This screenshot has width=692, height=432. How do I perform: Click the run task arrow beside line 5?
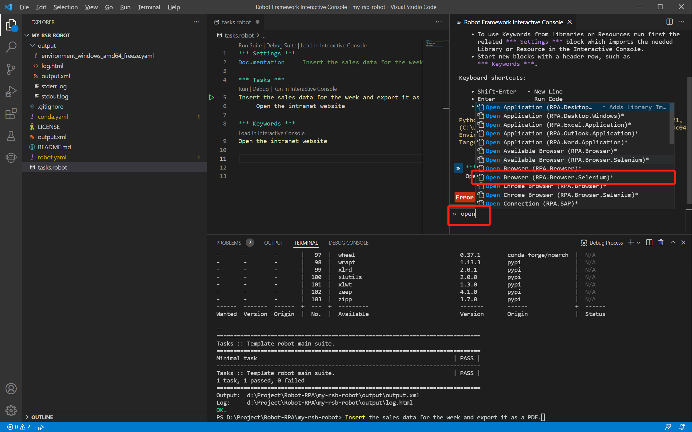[211, 98]
